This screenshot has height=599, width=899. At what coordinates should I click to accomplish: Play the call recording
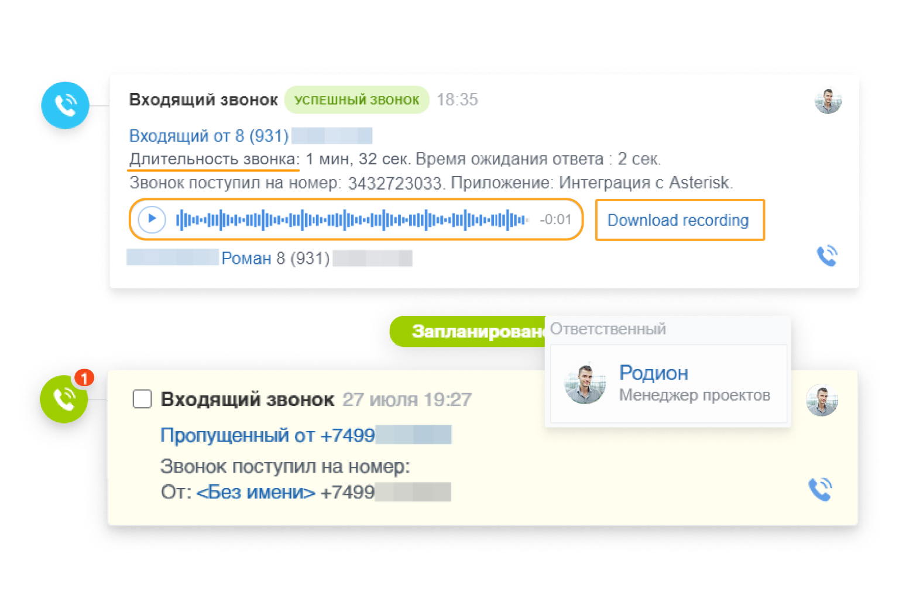tap(151, 219)
